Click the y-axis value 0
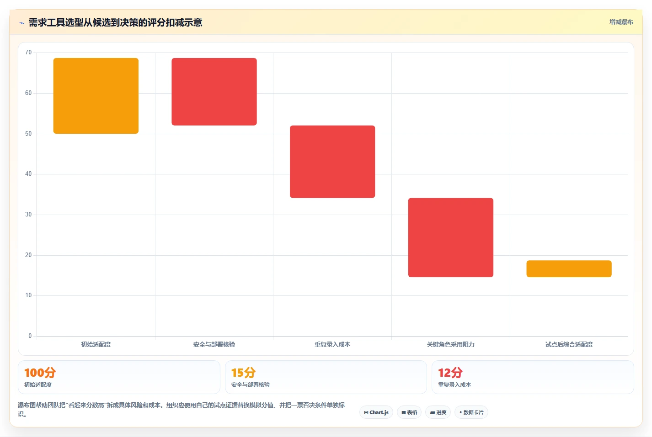 pos(30,336)
